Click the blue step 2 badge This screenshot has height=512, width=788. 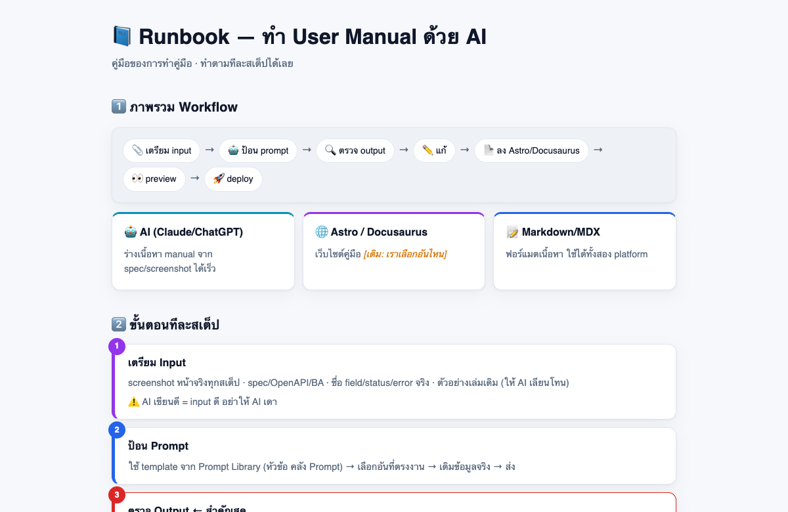117,430
